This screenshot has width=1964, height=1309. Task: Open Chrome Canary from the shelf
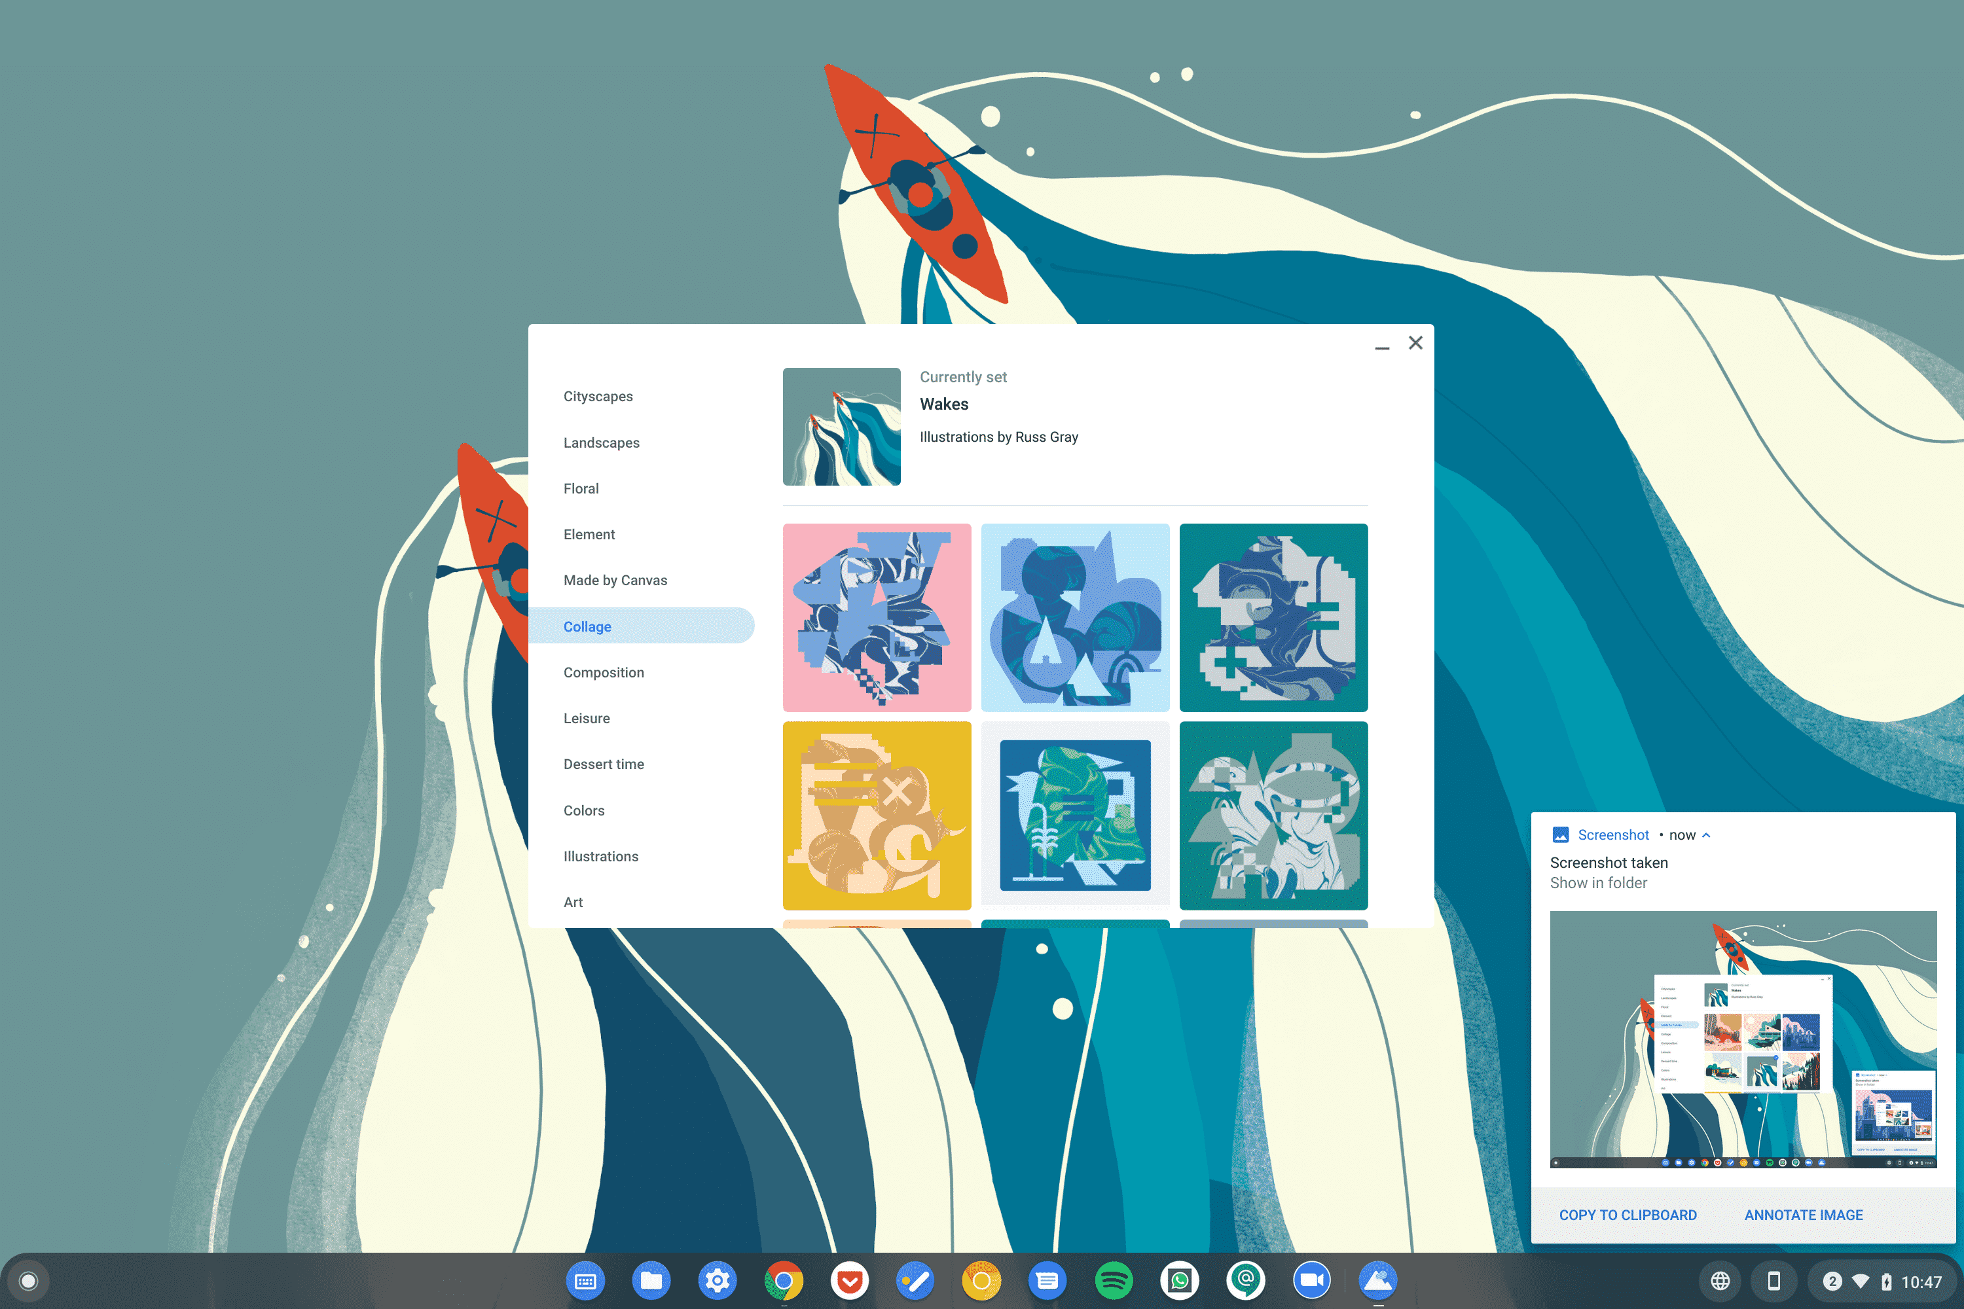[x=981, y=1280]
